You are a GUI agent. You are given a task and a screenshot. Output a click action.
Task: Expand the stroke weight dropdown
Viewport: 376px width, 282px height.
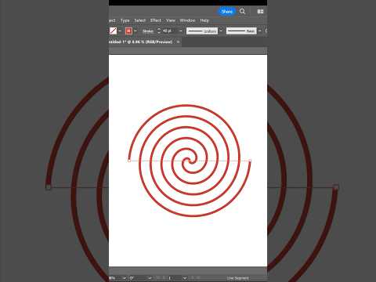180,31
